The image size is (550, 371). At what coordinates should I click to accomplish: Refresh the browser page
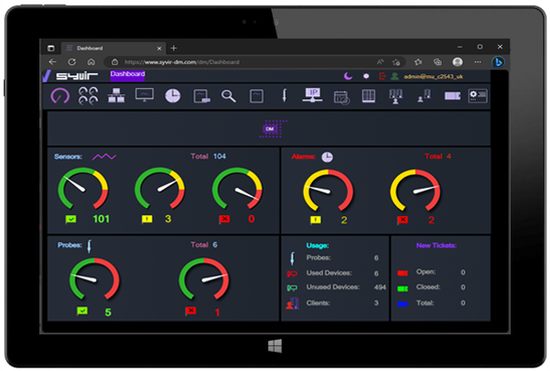pyautogui.click(x=72, y=62)
